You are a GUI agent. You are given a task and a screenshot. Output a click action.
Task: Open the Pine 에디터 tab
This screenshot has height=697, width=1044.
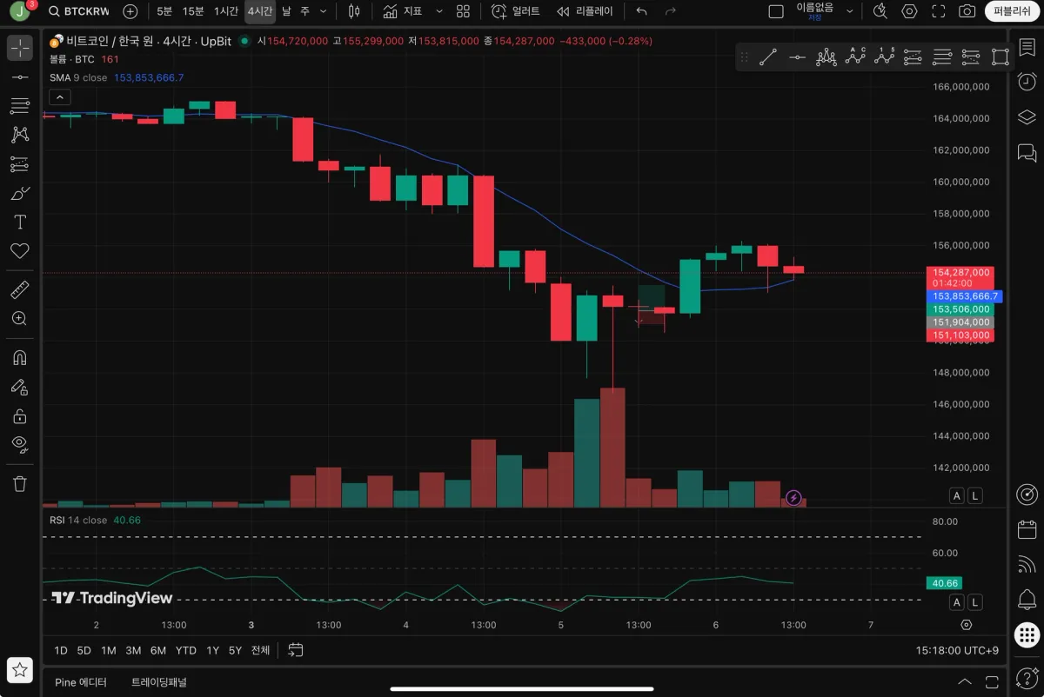81,682
